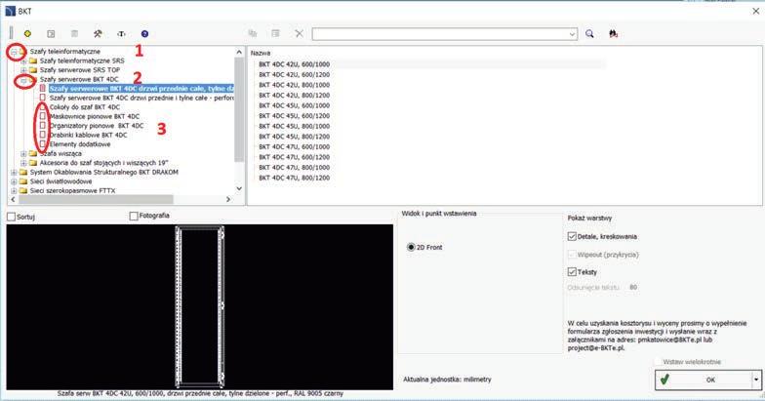Click document icon of Organizatory pionowe BKT 4DC
The height and width of the screenshot is (401, 765).
(x=43, y=125)
